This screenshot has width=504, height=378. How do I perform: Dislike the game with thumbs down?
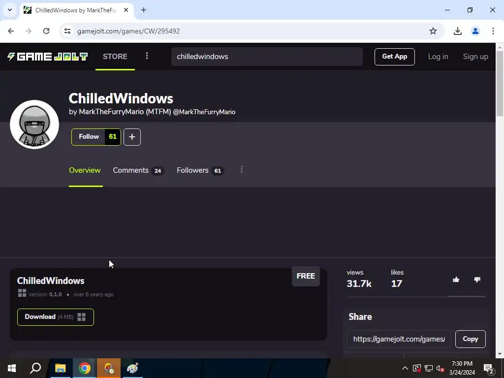(477, 280)
